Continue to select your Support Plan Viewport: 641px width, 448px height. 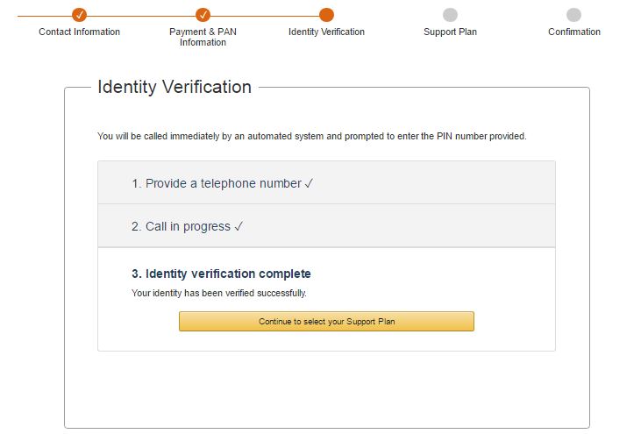(x=326, y=321)
